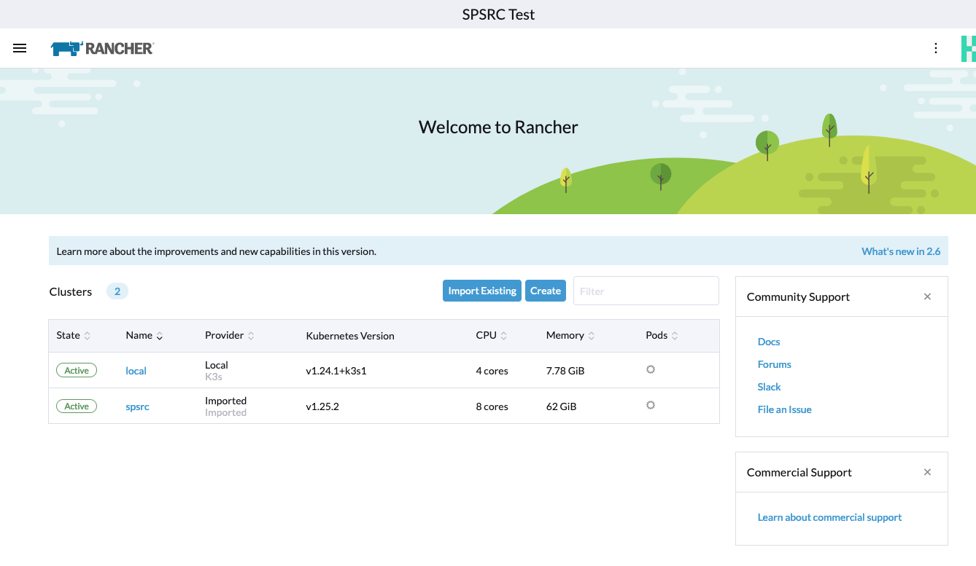Image resolution: width=976 pixels, height=566 pixels.
Task: Sort clusters by Provider column
Action: 230,335
